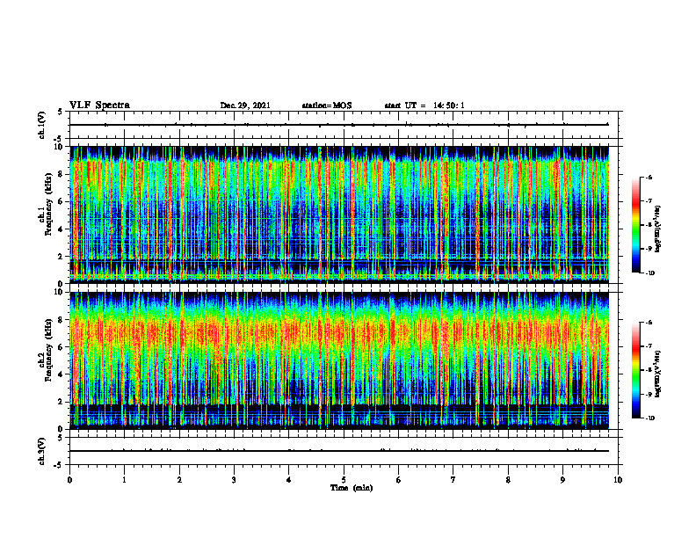Click time axis tick label "1"
This screenshot has width=696, height=538.
pyautogui.click(x=124, y=480)
